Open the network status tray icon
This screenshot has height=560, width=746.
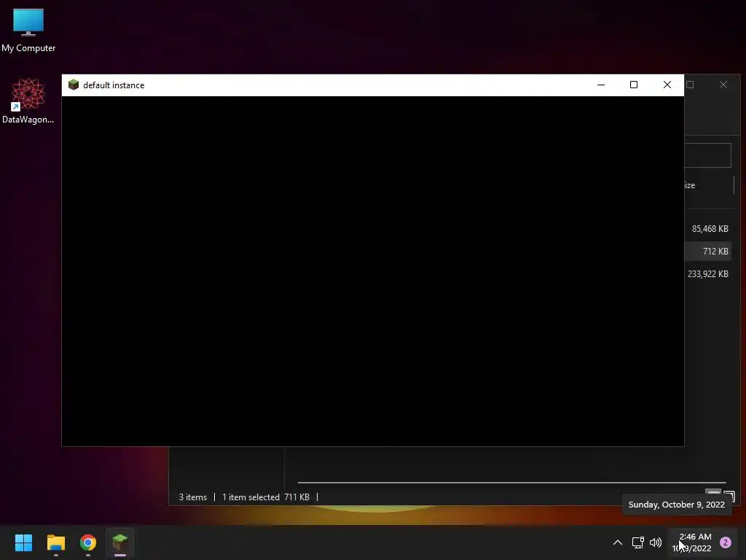coord(637,542)
